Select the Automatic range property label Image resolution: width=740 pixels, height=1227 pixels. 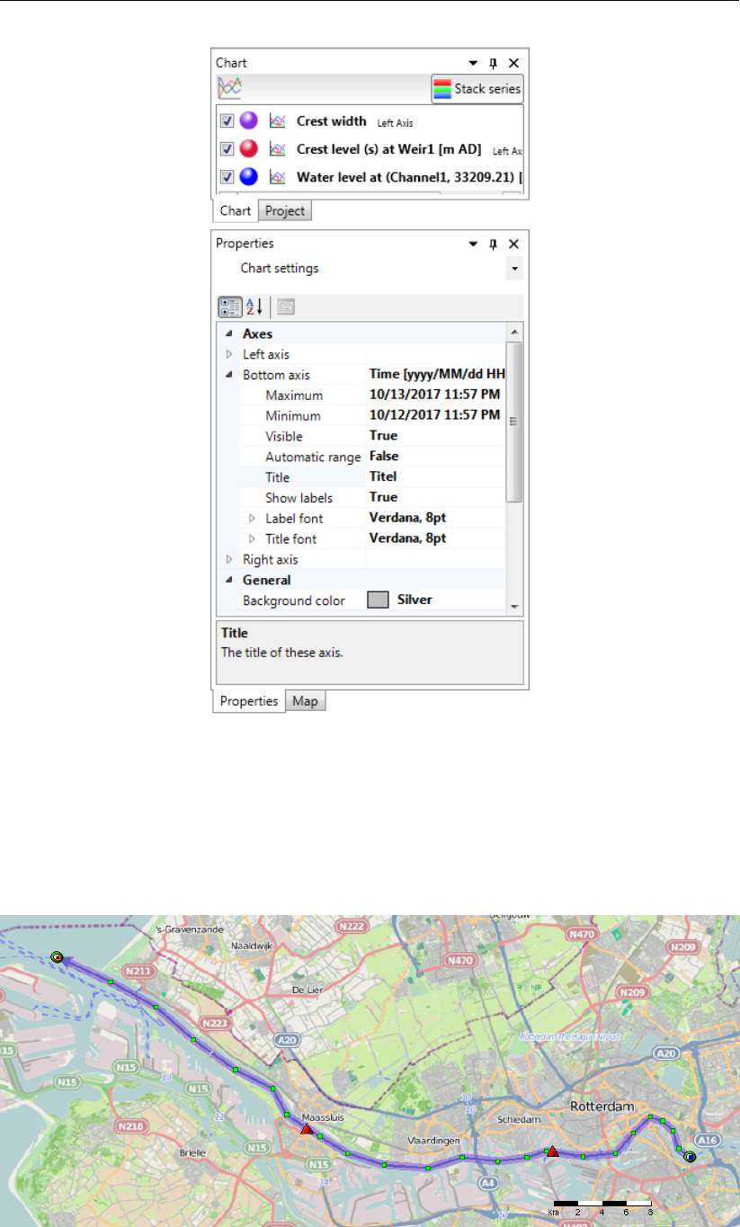tap(313, 458)
